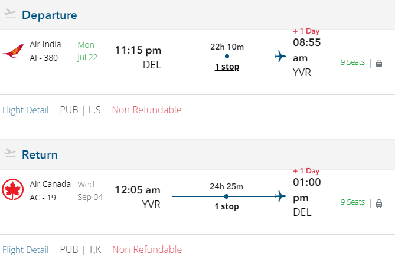Click Non Refundable label under Air Canada

tap(146, 249)
